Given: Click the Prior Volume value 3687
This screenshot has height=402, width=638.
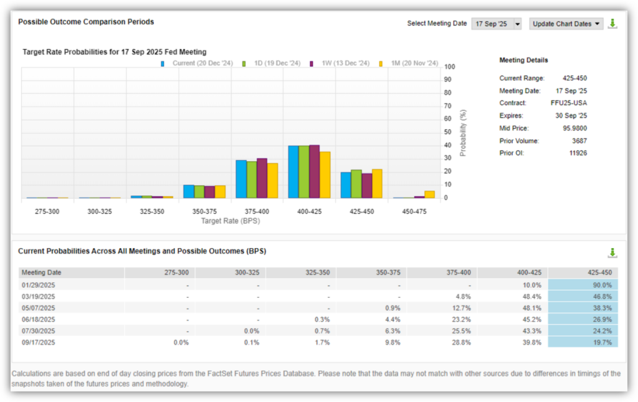Looking at the screenshot, I should coord(579,141).
